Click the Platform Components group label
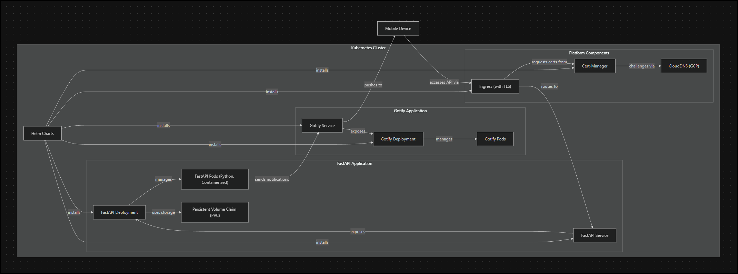 [x=589, y=53]
